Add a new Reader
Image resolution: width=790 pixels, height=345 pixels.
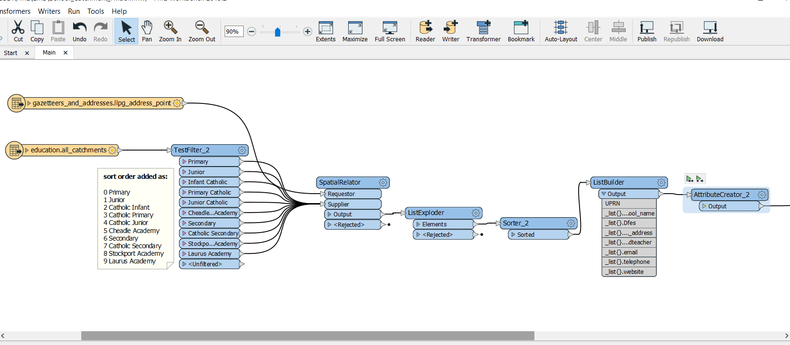coord(425,31)
